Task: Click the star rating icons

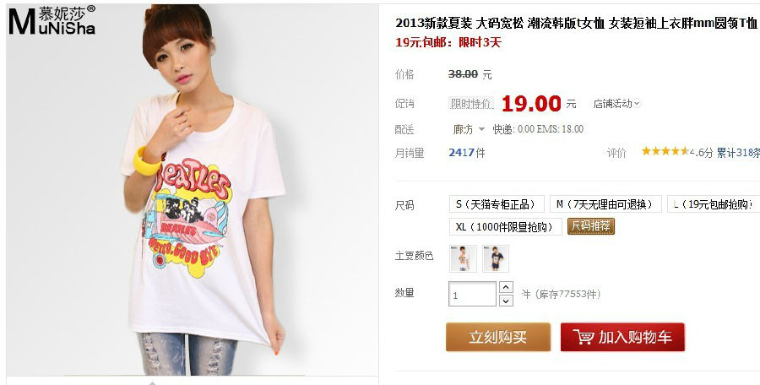Action: click(665, 151)
